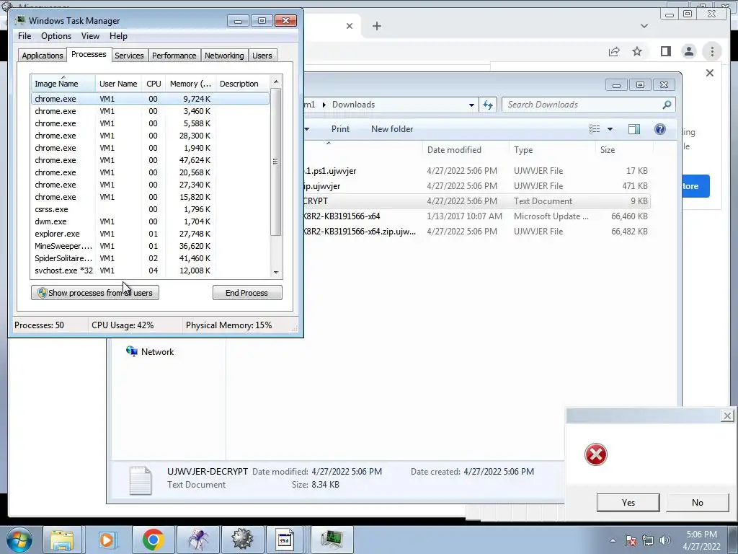Switch to Chrome on the taskbar
738x554 pixels.
pos(153,540)
